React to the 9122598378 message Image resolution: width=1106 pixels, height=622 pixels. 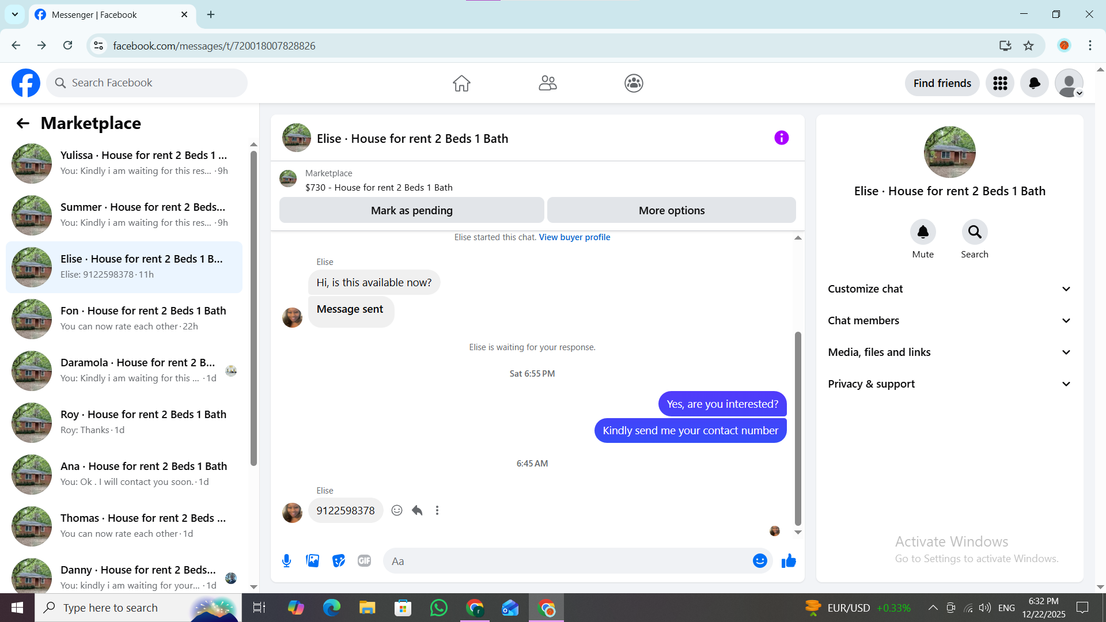point(397,510)
